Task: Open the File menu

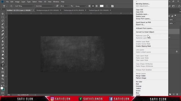Action: click(x=7, y=2)
